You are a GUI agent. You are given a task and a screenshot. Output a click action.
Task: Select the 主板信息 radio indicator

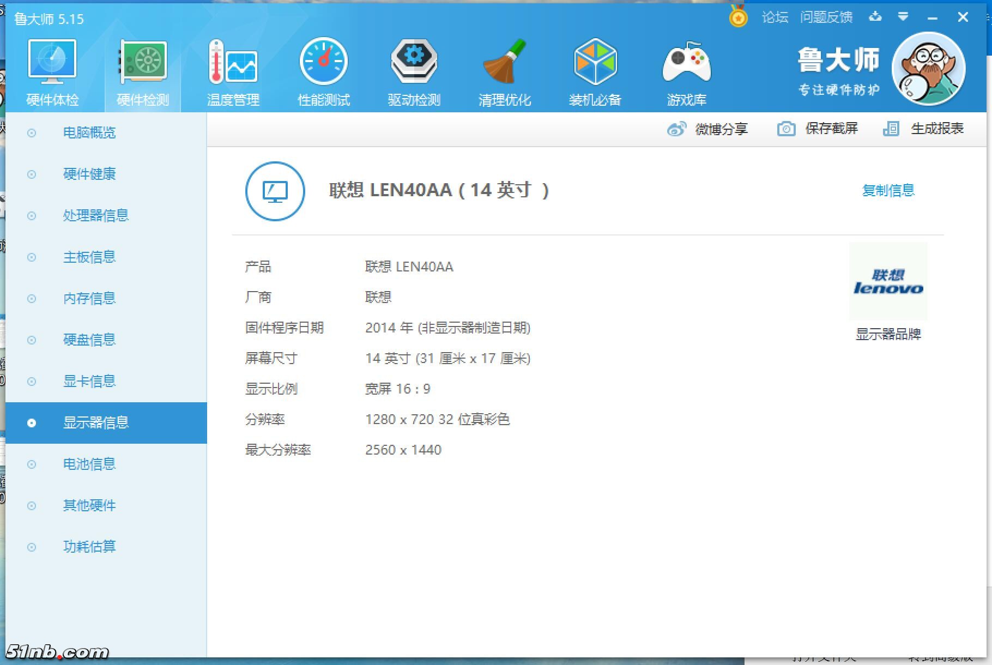click(x=31, y=257)
